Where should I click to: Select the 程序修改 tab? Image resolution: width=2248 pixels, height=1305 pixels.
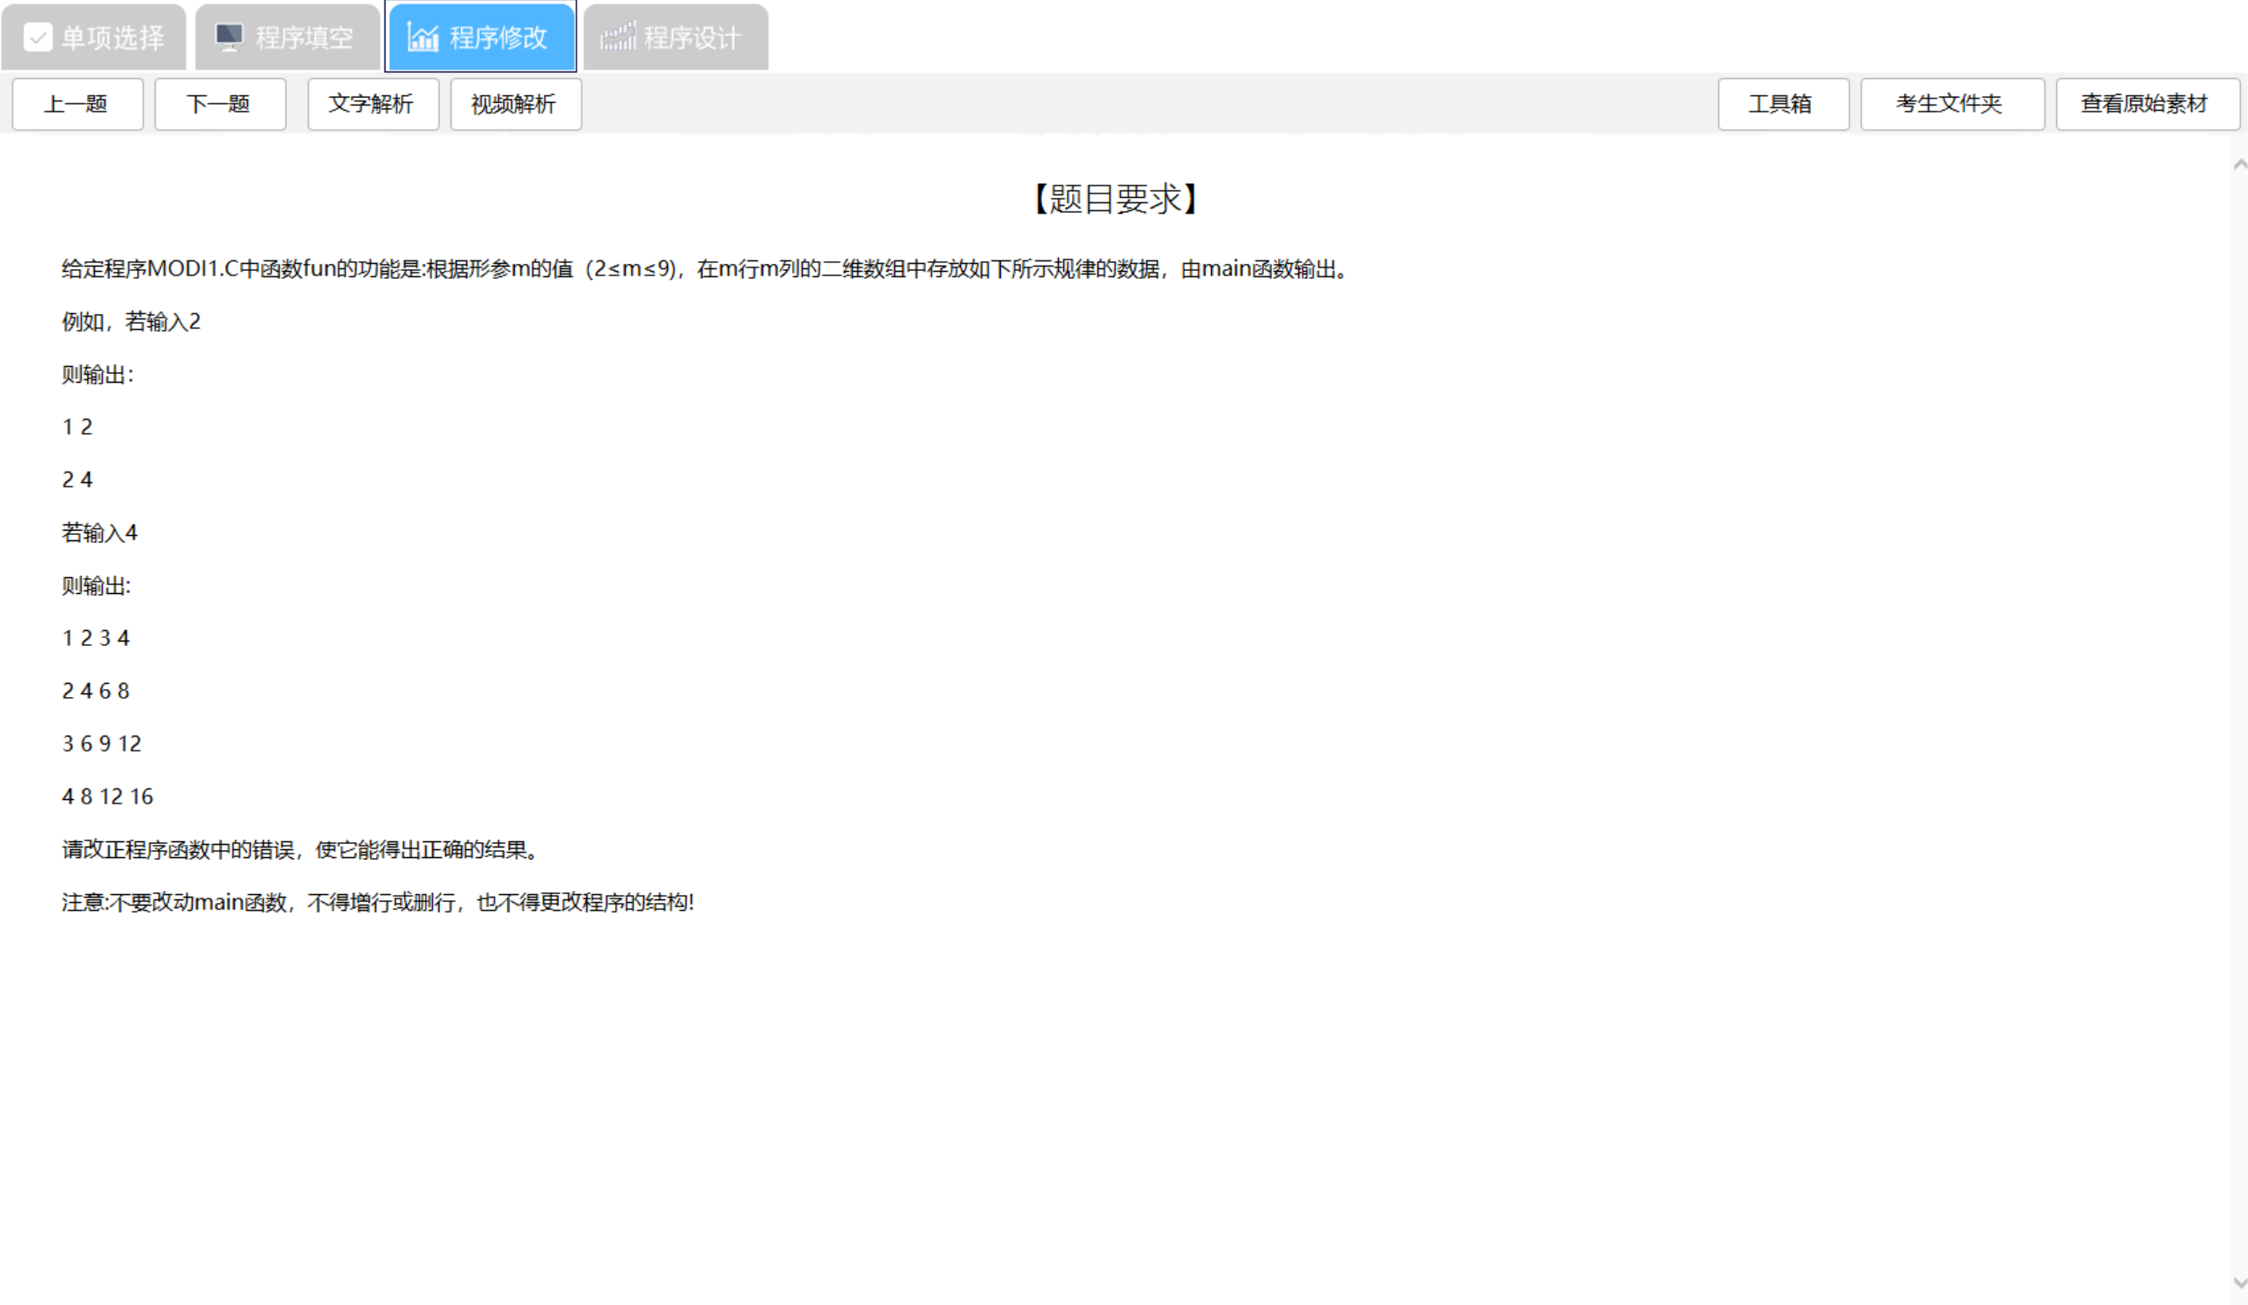[481, 37]
